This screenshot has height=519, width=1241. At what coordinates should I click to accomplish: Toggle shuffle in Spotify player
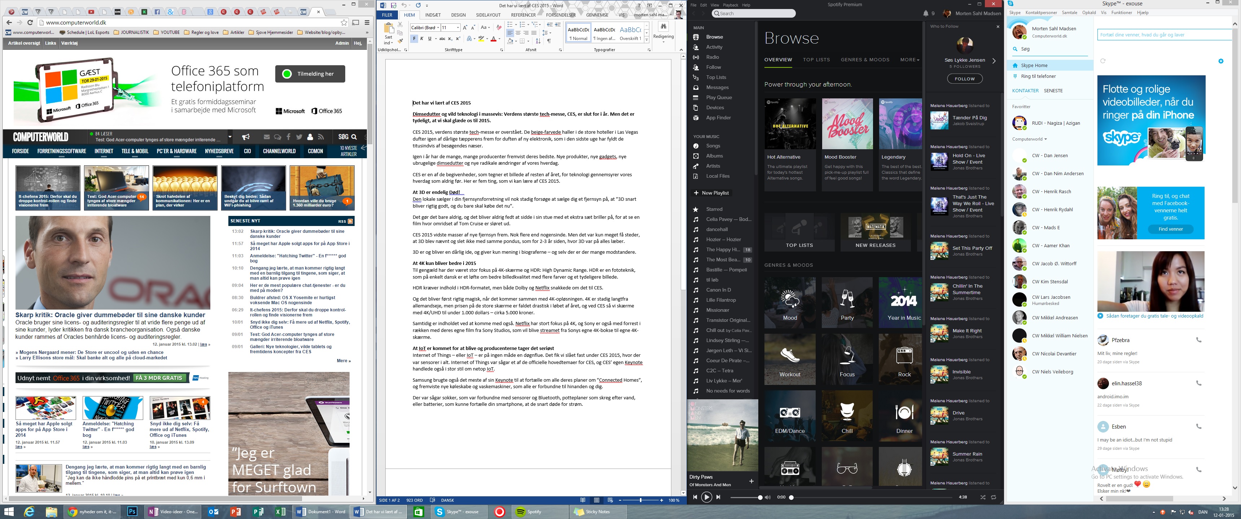click(983, 497)
